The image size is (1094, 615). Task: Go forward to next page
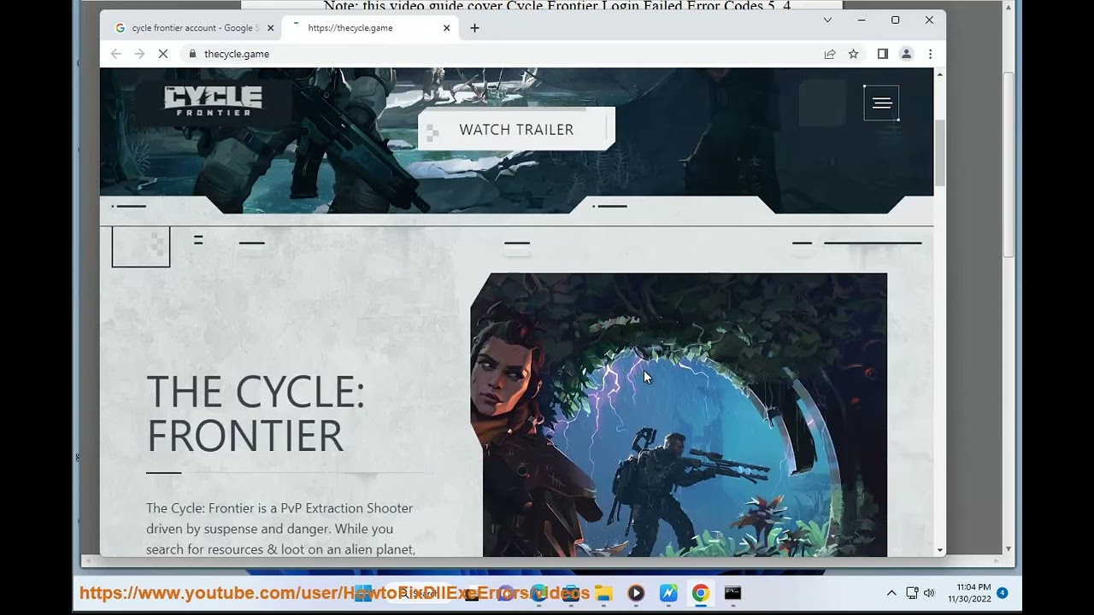(139, 54)
